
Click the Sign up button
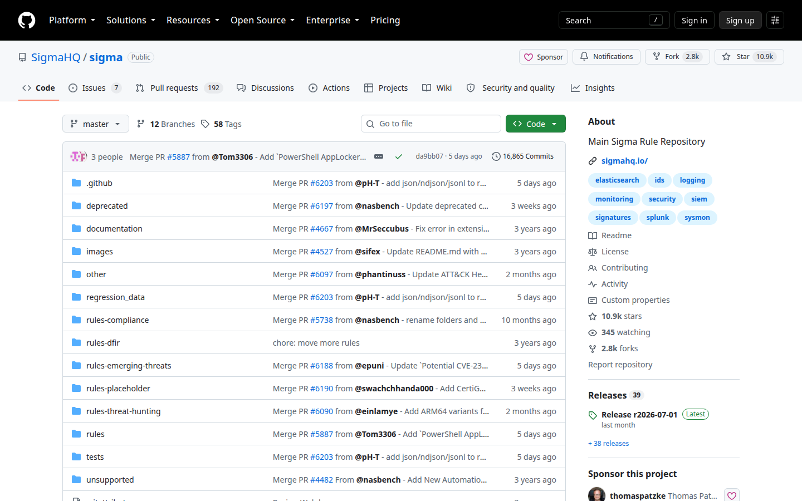coord(740,20)
